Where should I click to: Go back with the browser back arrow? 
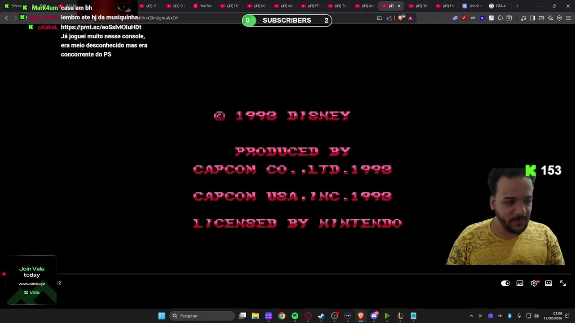tap(6, 18)
